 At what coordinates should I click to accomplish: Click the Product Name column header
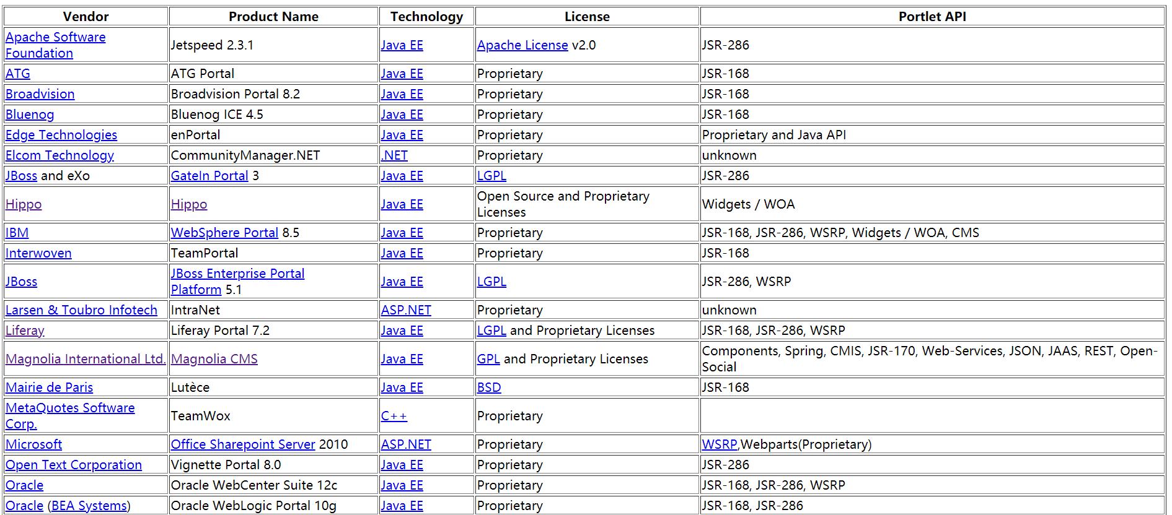(x=273, y=17)
